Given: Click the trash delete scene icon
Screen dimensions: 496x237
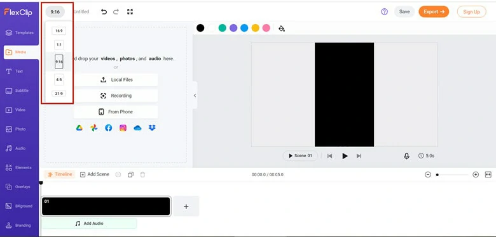Looking at the screenshot, I should 142,175.
